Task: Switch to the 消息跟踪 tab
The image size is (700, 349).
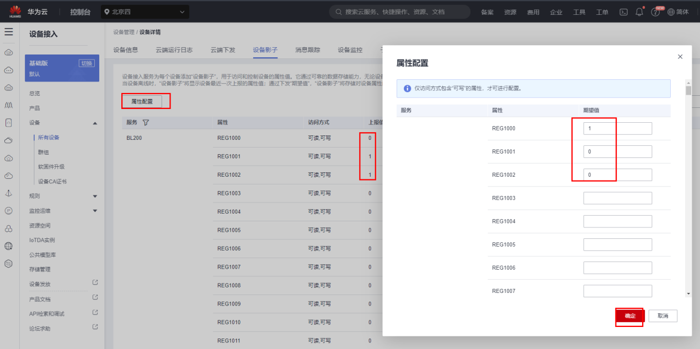Action: click(x=308, y=50)
